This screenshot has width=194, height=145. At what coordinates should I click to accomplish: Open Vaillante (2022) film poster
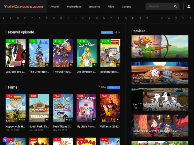(110, 108)
